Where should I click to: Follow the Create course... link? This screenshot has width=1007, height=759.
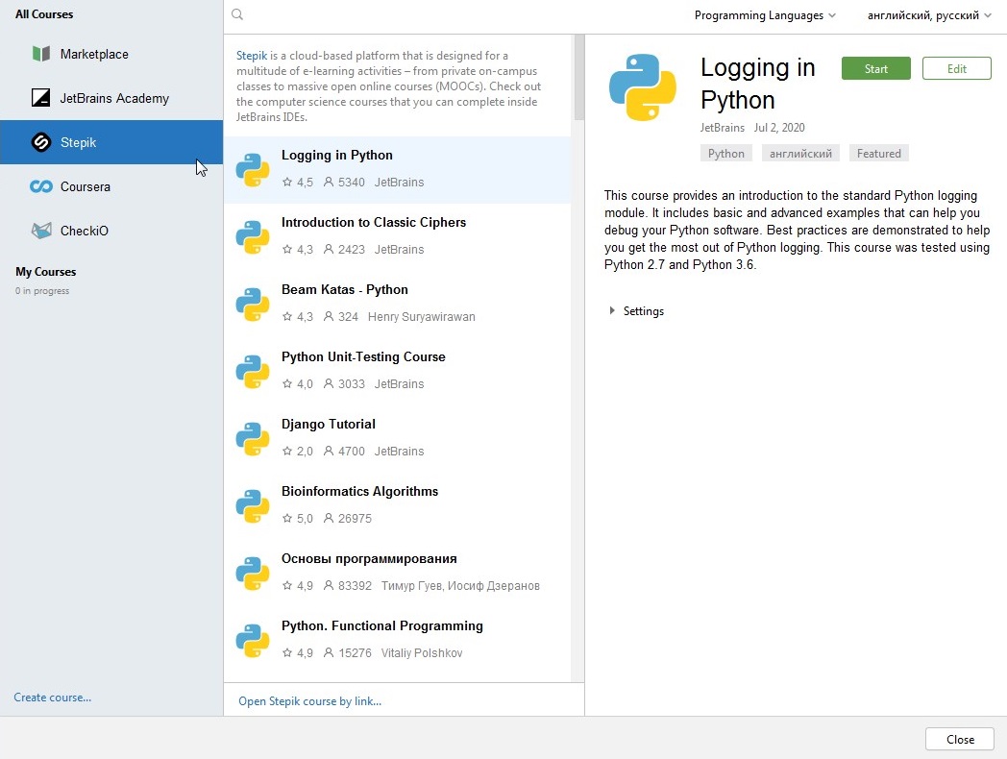(53, 698)
